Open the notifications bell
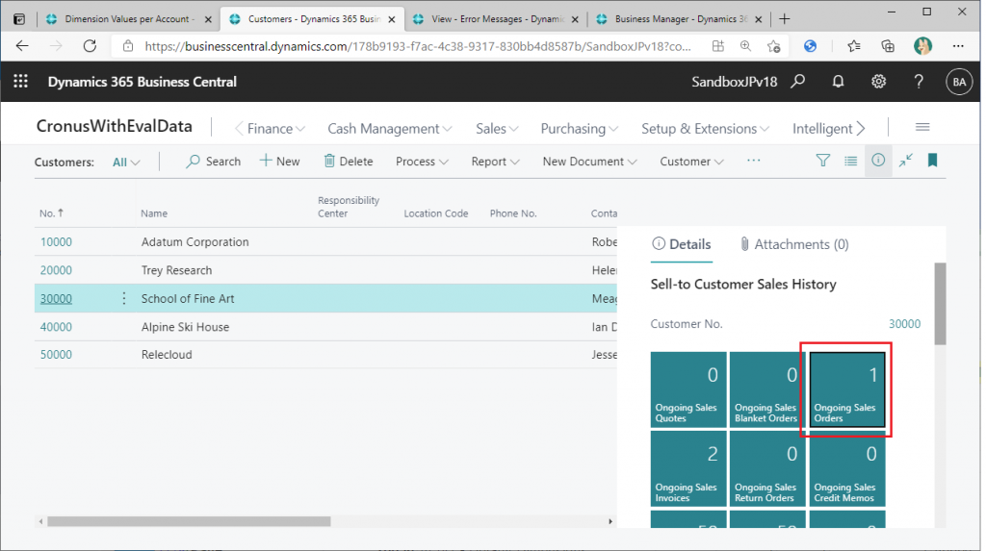This screenshot has height=551, width=986. click(839, 81)
